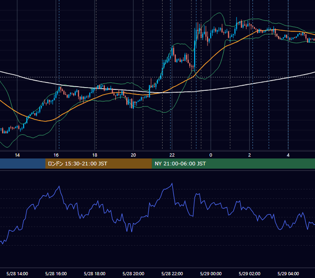Image resolution: width=315 pixels, height=278 pixels.
Task: Click the 20 hour axis label
Action: coord(133,155)
